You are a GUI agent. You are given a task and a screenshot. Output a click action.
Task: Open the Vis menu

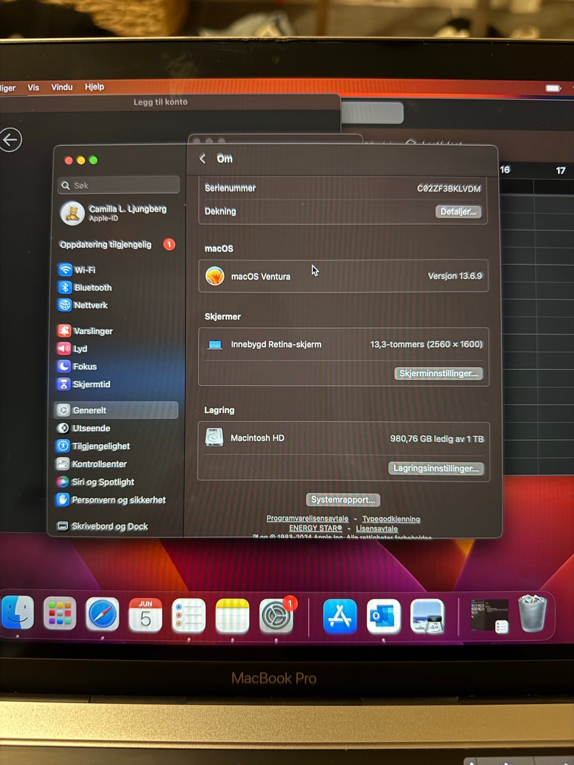[33, 87]
